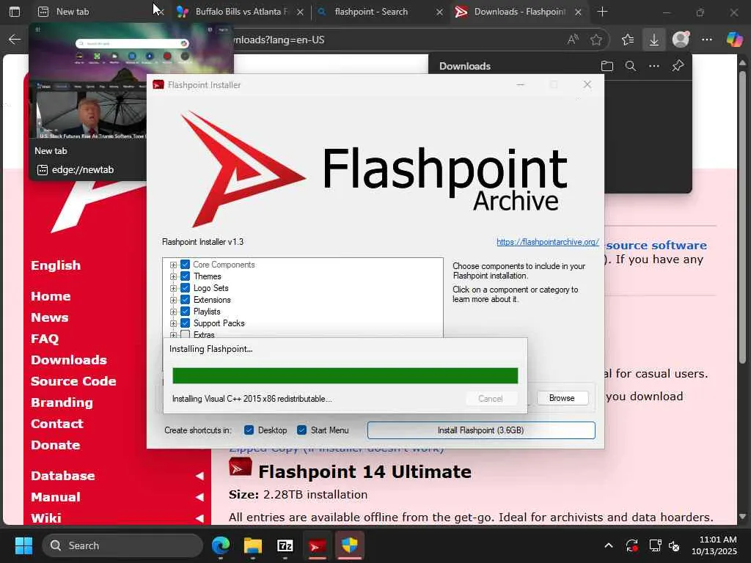Go back with the browser back arrow
The width and height of the screenshot is (751, 563).
15,40
